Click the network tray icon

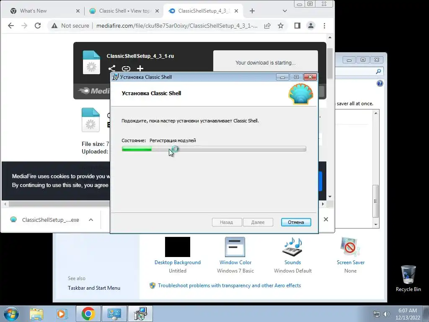(x=377, y=314)
